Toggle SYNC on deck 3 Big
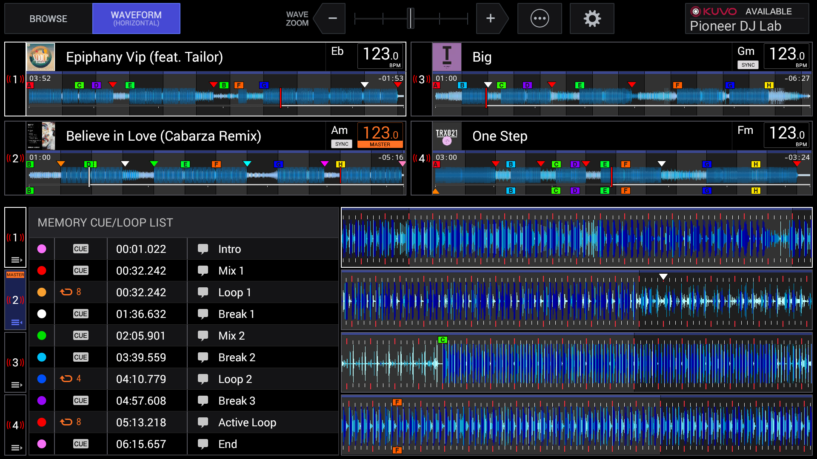The height and width of the screenshot is (459, 817). pos(748,65)
